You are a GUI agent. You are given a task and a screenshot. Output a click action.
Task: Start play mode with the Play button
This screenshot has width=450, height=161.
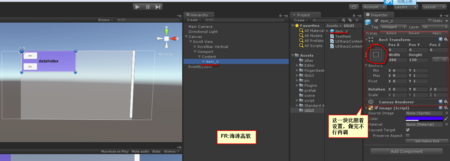[138, 7]
